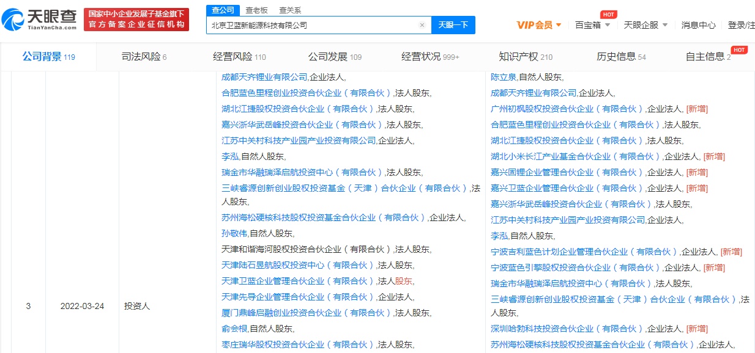Open 江苏中关村科技产业园产业投资有限公司 in left column
The image size is (755, 353).
(x=299, y=140)
